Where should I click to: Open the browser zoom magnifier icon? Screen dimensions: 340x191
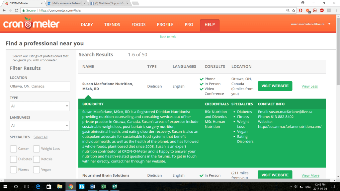tap(288, 10)
